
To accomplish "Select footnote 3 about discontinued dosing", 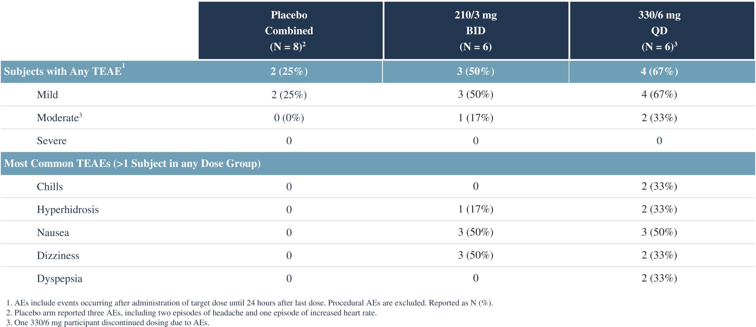I will tap(108, 323).
